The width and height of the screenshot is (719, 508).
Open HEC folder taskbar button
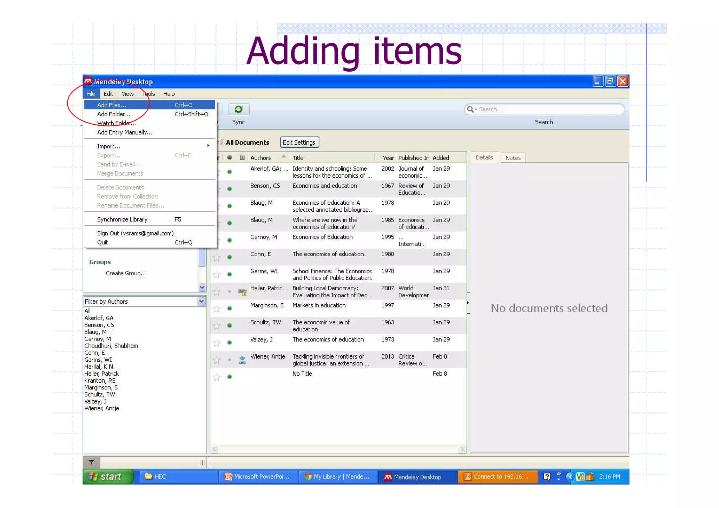(x=178, y=476)
